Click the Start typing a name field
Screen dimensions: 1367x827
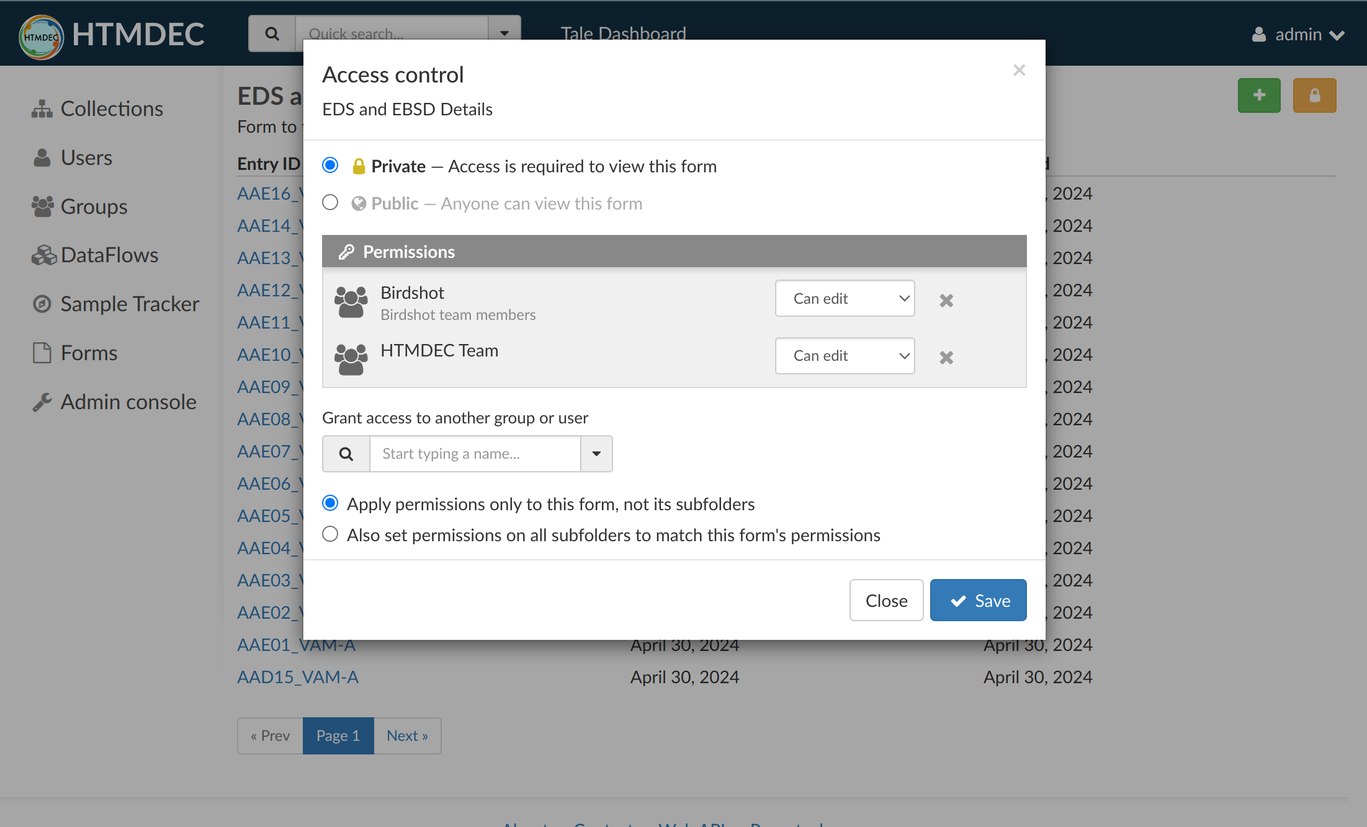tap(475, 454)
